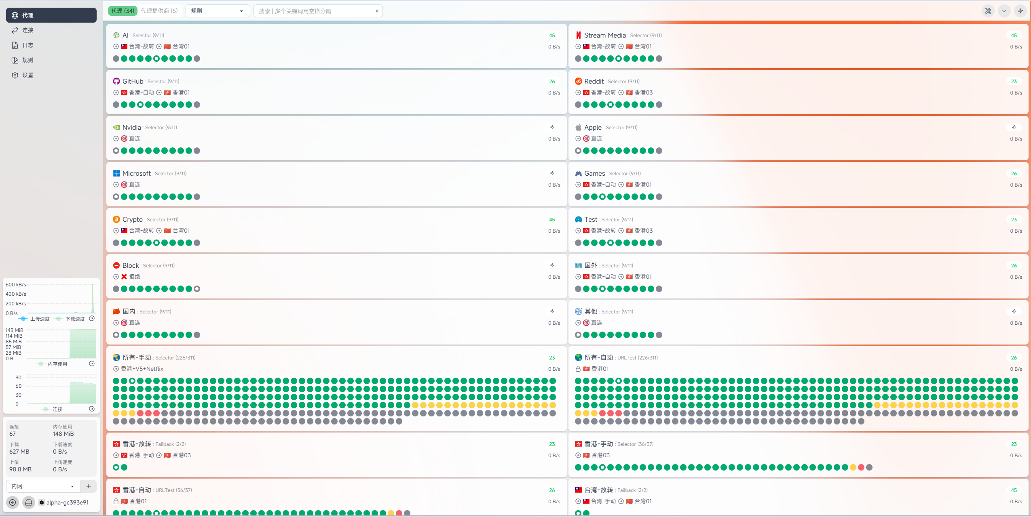Select first gray node dot in Block group
The width and height of the screenshot is (1031, 517).
pyautogui.click(x=116, y=289)
